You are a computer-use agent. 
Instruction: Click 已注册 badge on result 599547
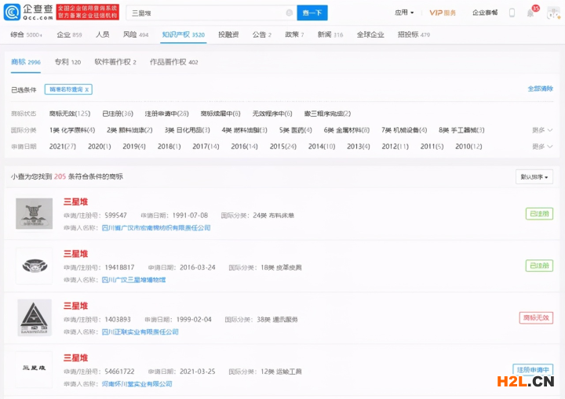[x=539, y=213]
